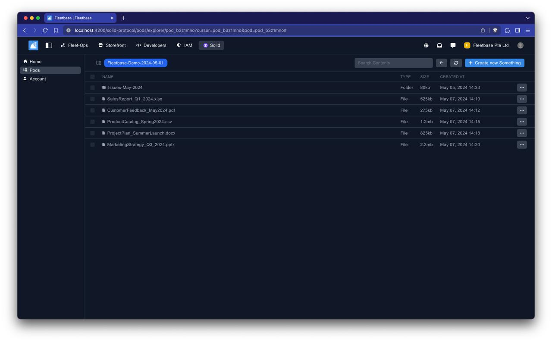Screen dimensions: 552x342
Task: Check the ProjectPlan_SummerLaunch.docx row checkbox
Action: [92, 133]
